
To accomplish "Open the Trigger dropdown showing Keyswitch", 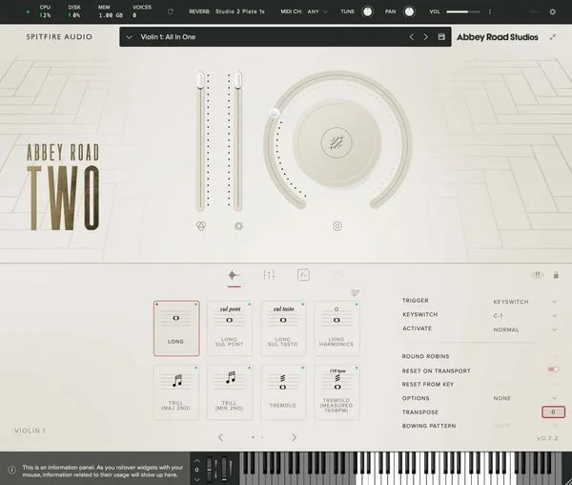I will [x=520, y=301].
